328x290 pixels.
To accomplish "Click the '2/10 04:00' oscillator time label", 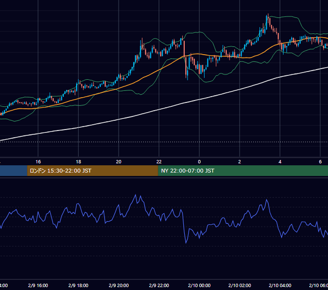I will [280, 285].
